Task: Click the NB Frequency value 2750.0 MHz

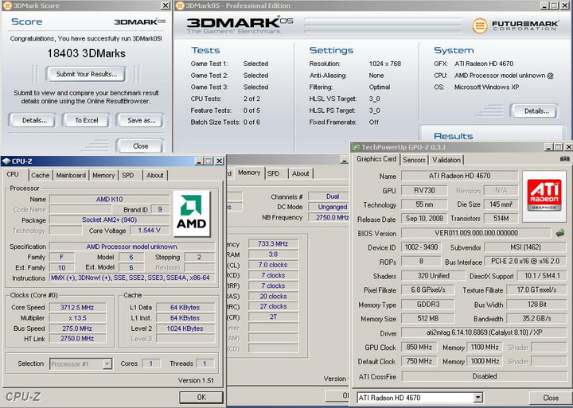Action: point(329,217)
